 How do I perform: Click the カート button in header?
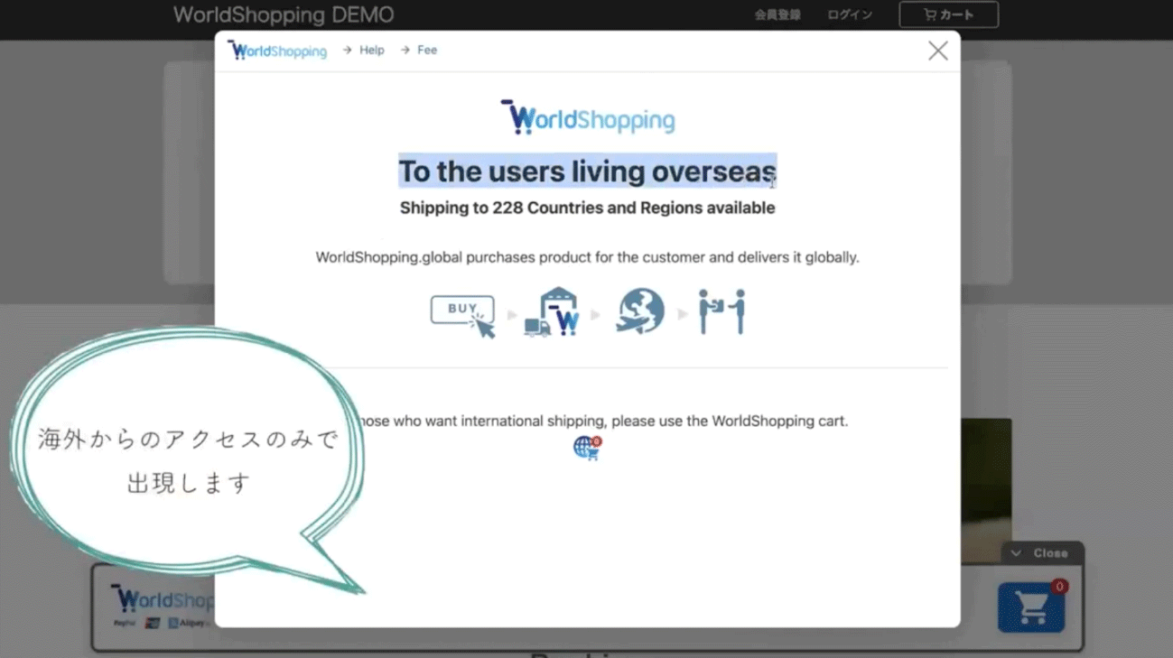point(948,14)
